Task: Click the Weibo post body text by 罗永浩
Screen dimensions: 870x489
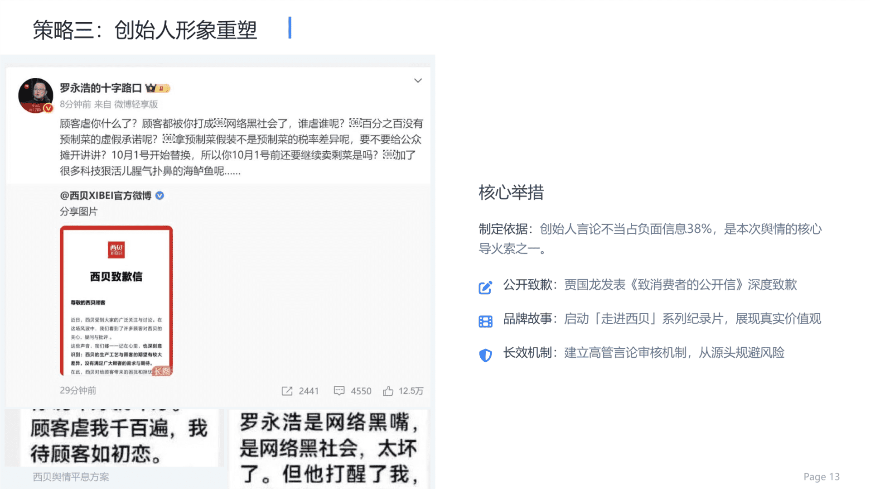Action: (241, 147)
